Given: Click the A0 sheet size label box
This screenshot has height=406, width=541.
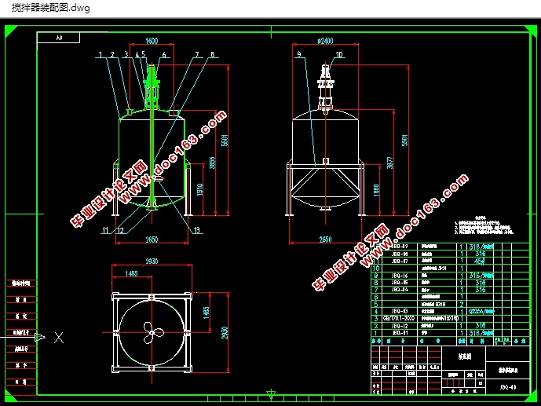Looking at the screenshot, I should pos(58,38).
